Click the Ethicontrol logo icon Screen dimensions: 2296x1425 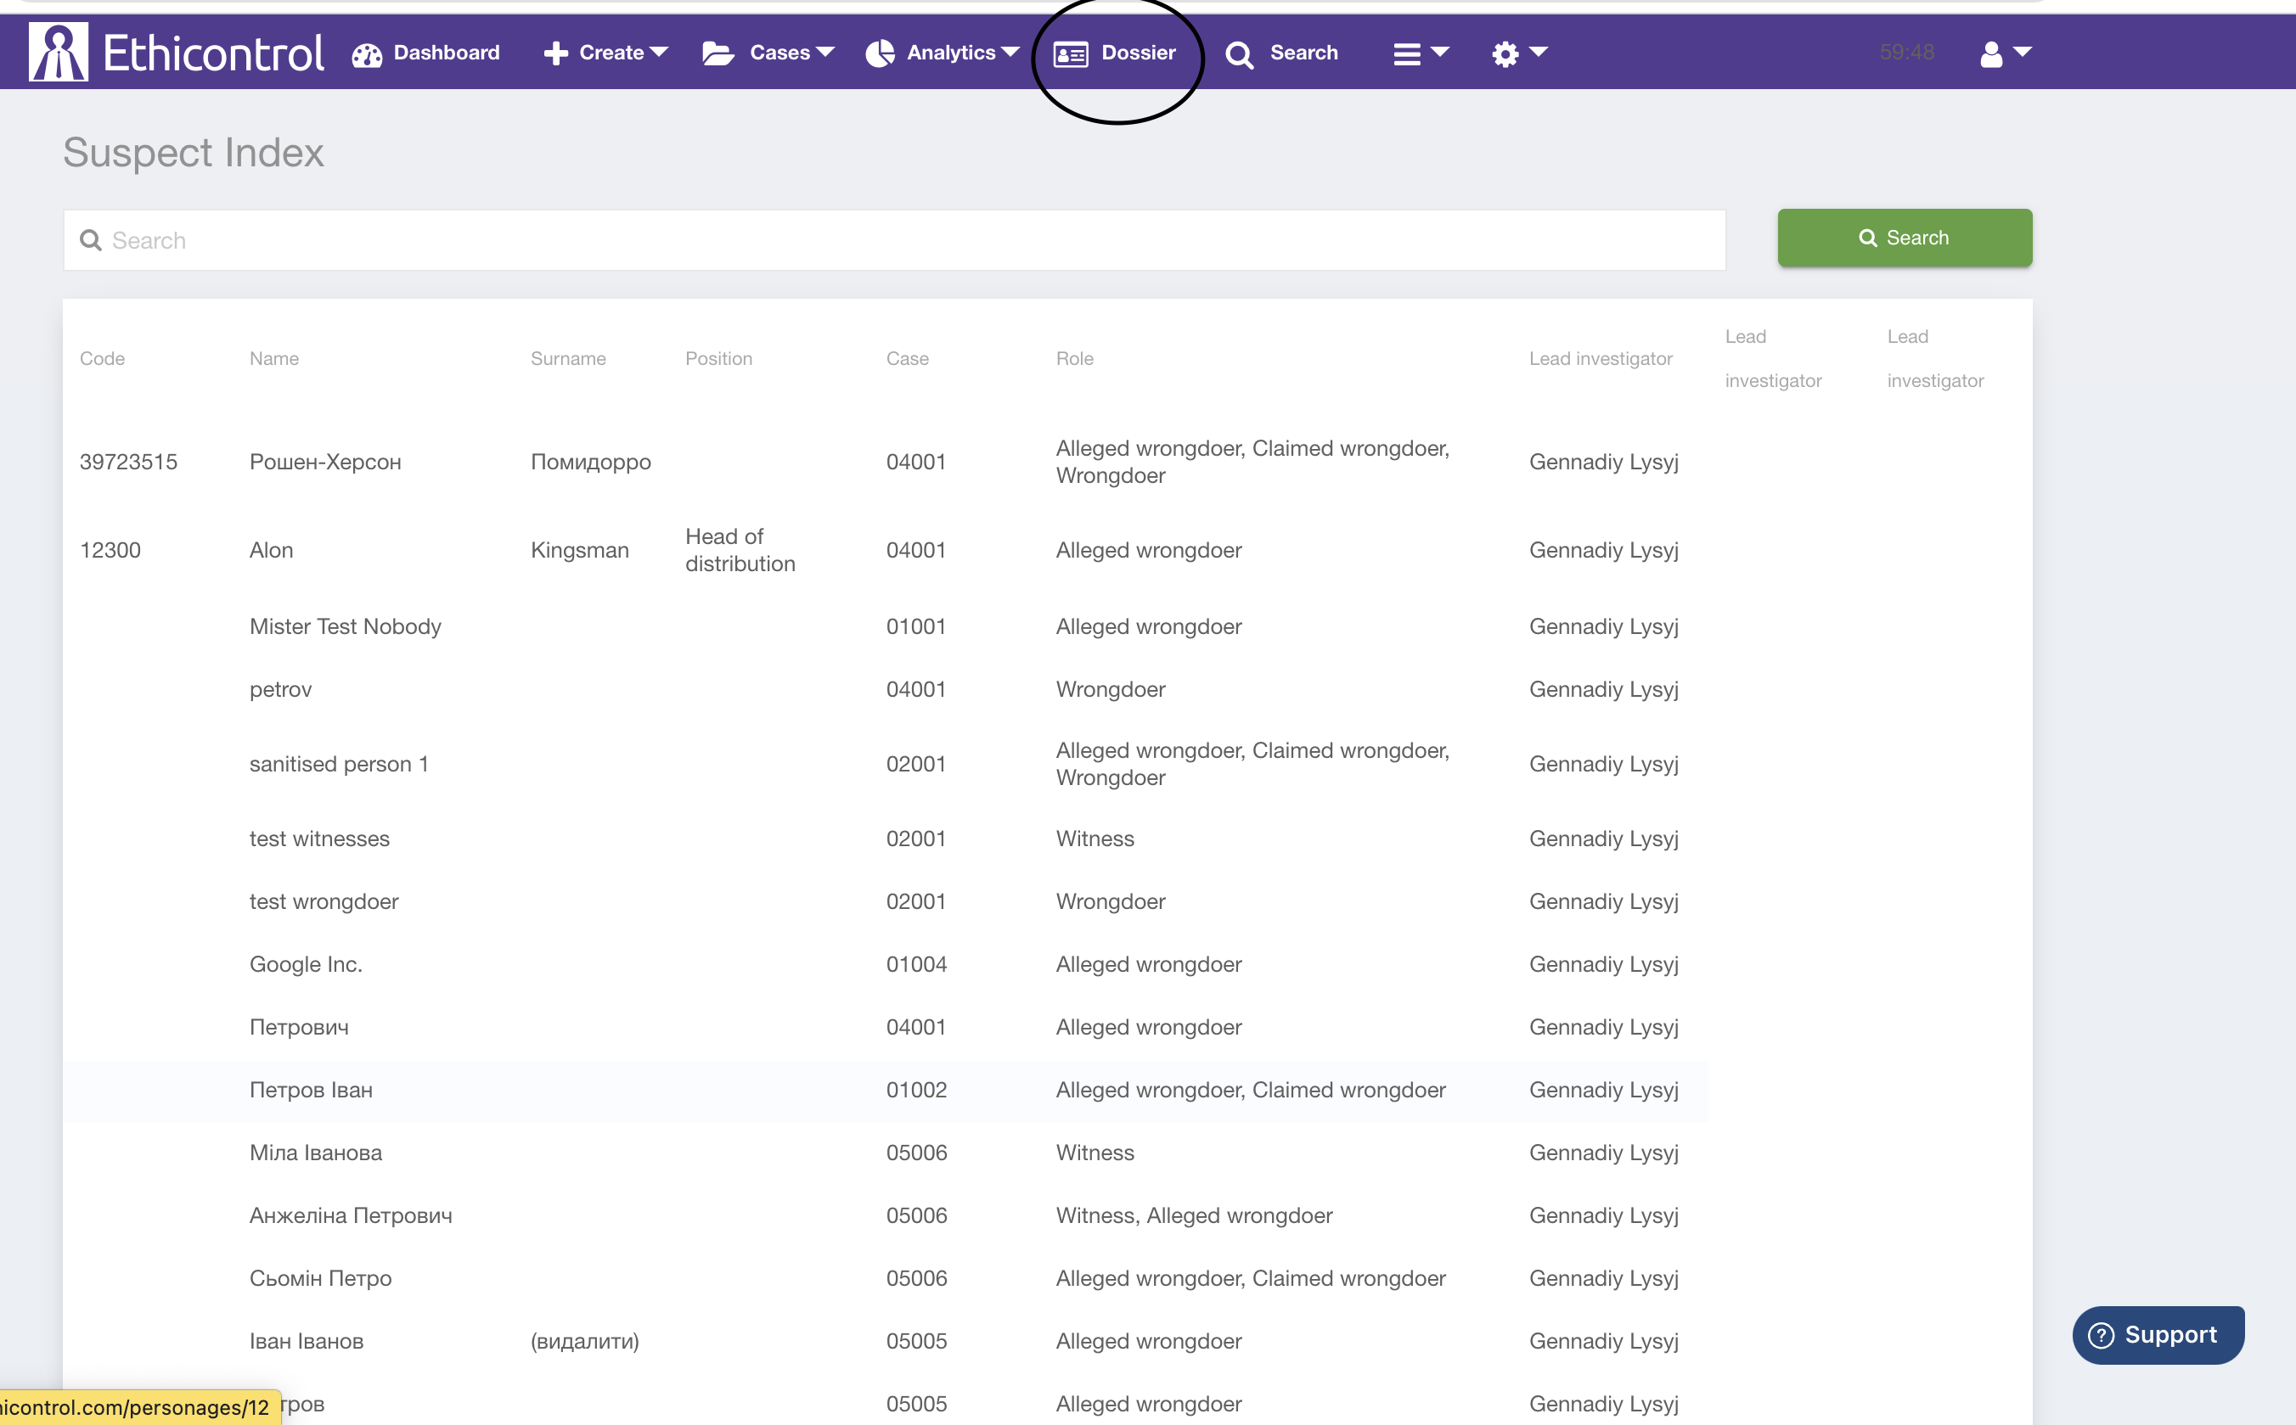(x=58, y=53)
